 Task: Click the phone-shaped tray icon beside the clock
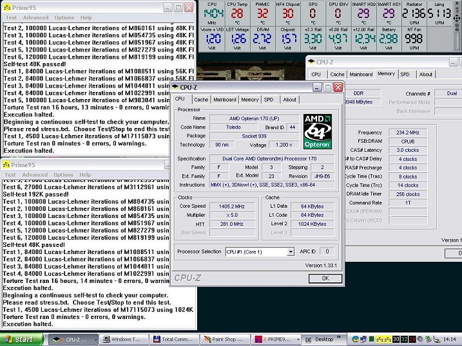(437, 340)
